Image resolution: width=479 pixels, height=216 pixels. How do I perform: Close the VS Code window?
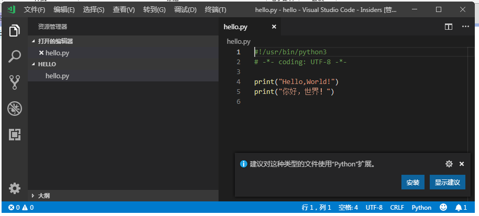coord(463,10)
